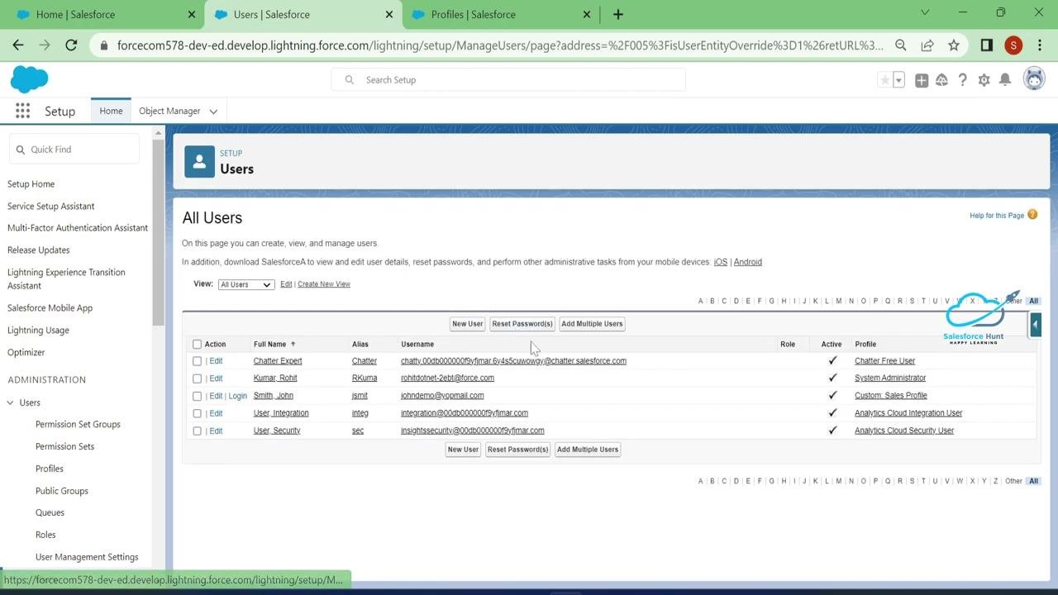Open the Chrome profile S avatar
This screenshot has height=595, width=1058.
pos(1013,45)
